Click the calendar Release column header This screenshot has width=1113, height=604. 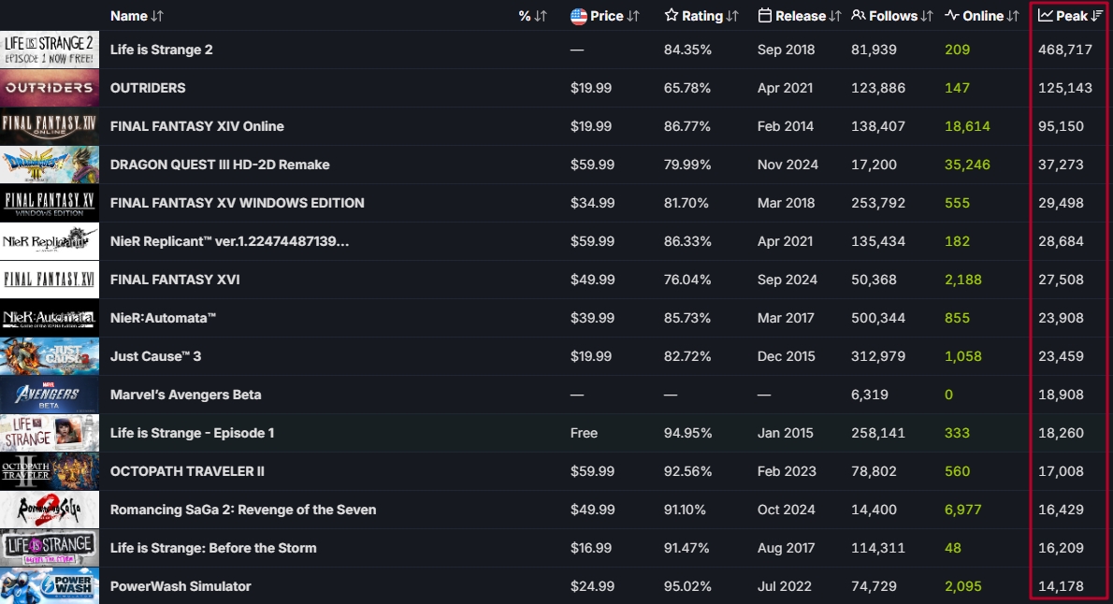[800, 16]
